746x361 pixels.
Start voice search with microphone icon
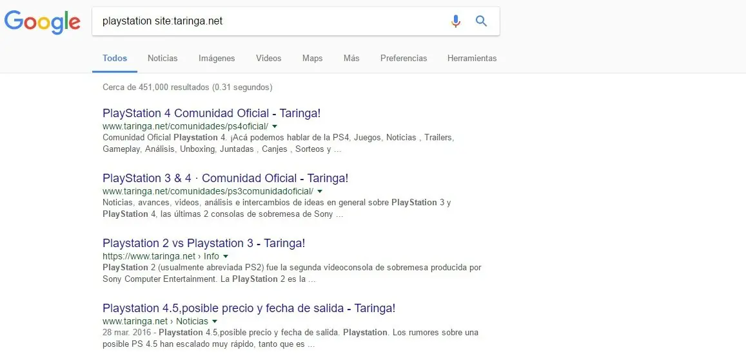(456, 21)
